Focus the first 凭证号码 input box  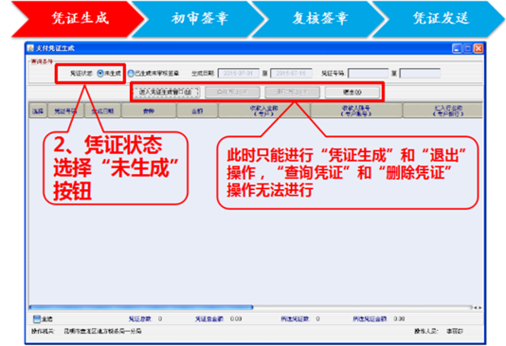pos(369,74)
